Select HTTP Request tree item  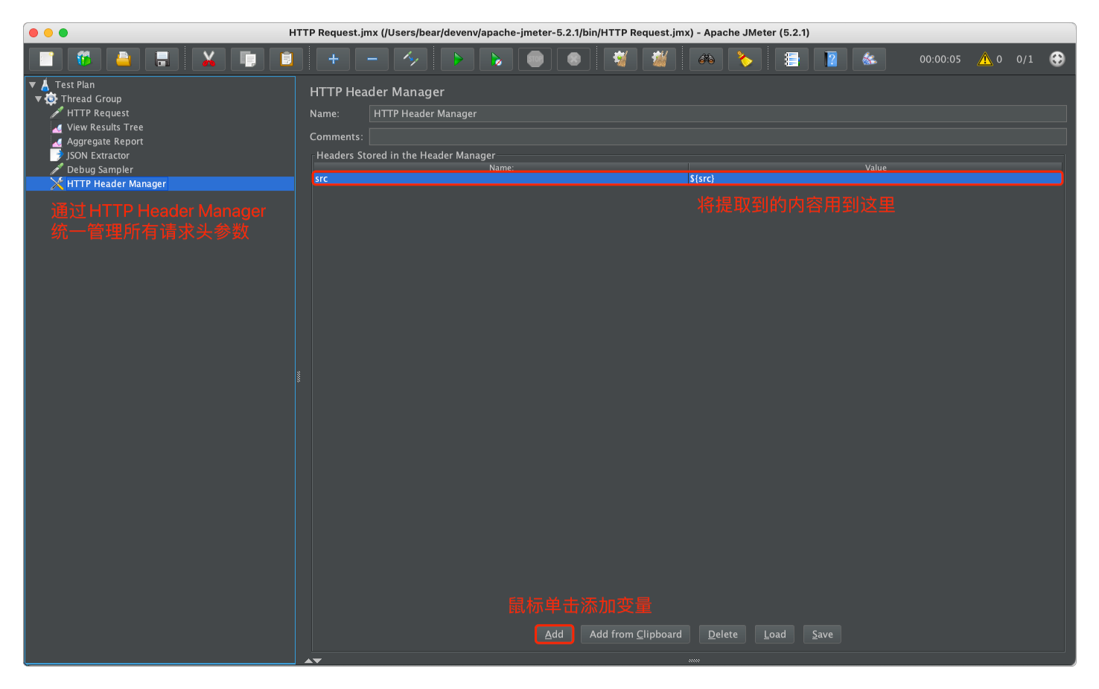(x=98, y=113)
